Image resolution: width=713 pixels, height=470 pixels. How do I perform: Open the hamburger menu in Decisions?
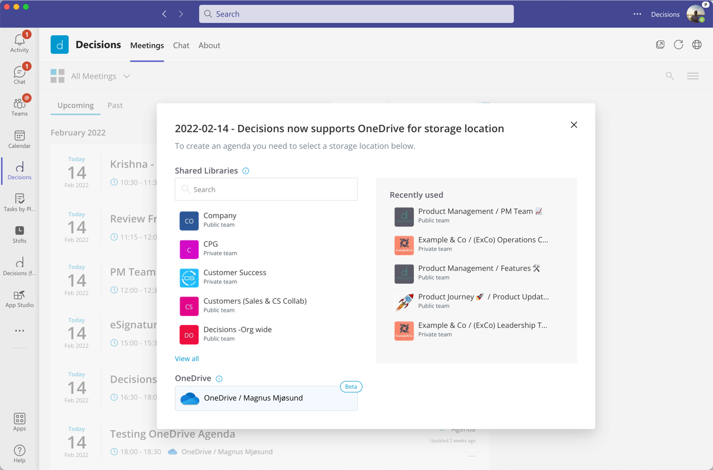point(693,76)
